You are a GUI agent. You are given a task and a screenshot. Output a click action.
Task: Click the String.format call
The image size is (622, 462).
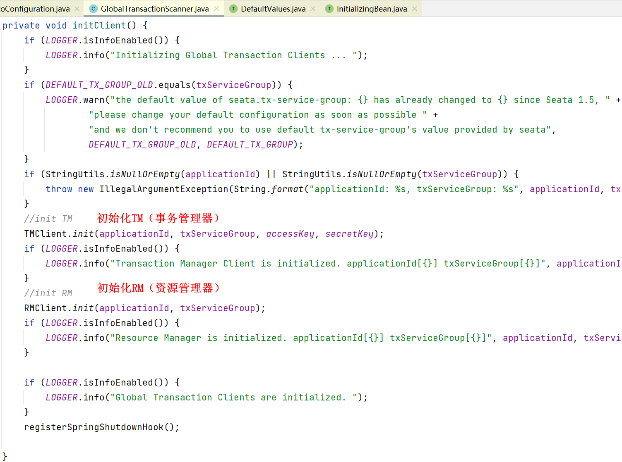point(269,189)
